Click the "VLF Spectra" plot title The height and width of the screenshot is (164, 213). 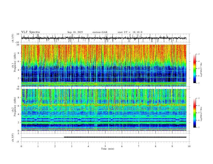tap(30, 32)
